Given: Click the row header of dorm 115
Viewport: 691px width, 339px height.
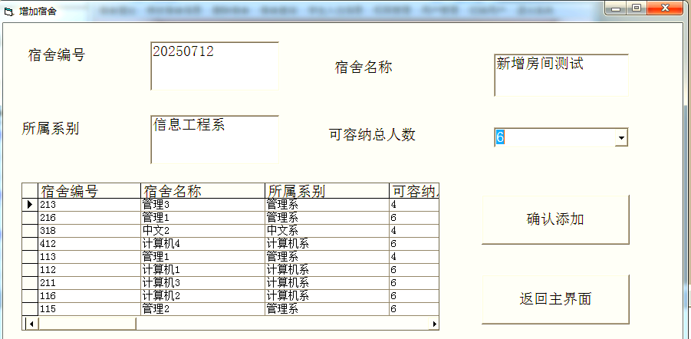Looking at the screenshot, I should coord(30,309).
